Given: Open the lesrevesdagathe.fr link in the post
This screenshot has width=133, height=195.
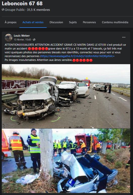Looking at the screenshot, I should [78, 56].
